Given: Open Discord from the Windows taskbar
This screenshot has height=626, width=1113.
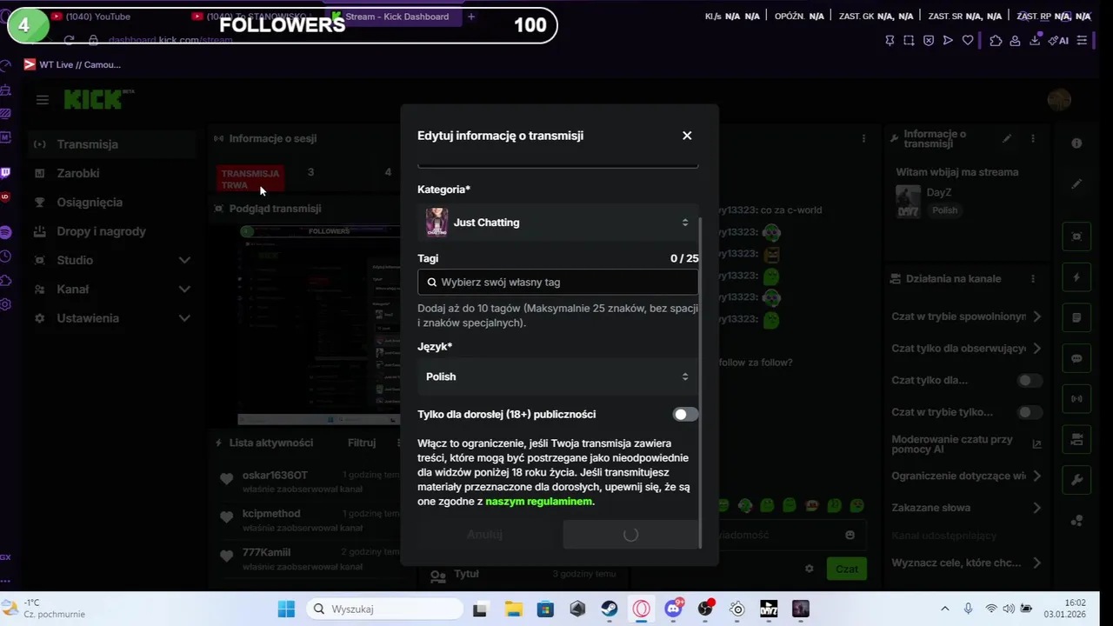Looking at the screenshot, I should 673,609.
